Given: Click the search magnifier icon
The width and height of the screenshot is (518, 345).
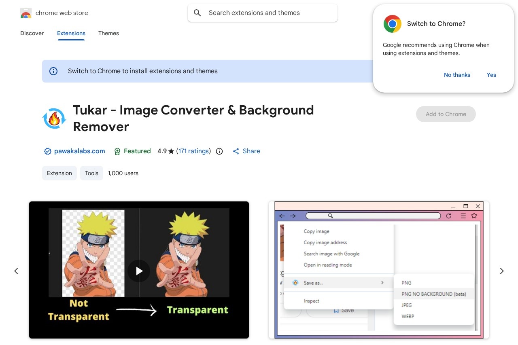Looking at the screenshot, I should pyautogui.click(x=197, y=13).
